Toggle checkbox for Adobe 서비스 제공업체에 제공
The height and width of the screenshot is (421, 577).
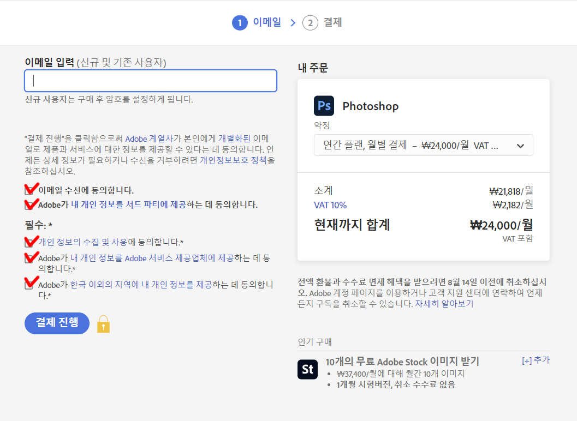(x=29, y=258)
